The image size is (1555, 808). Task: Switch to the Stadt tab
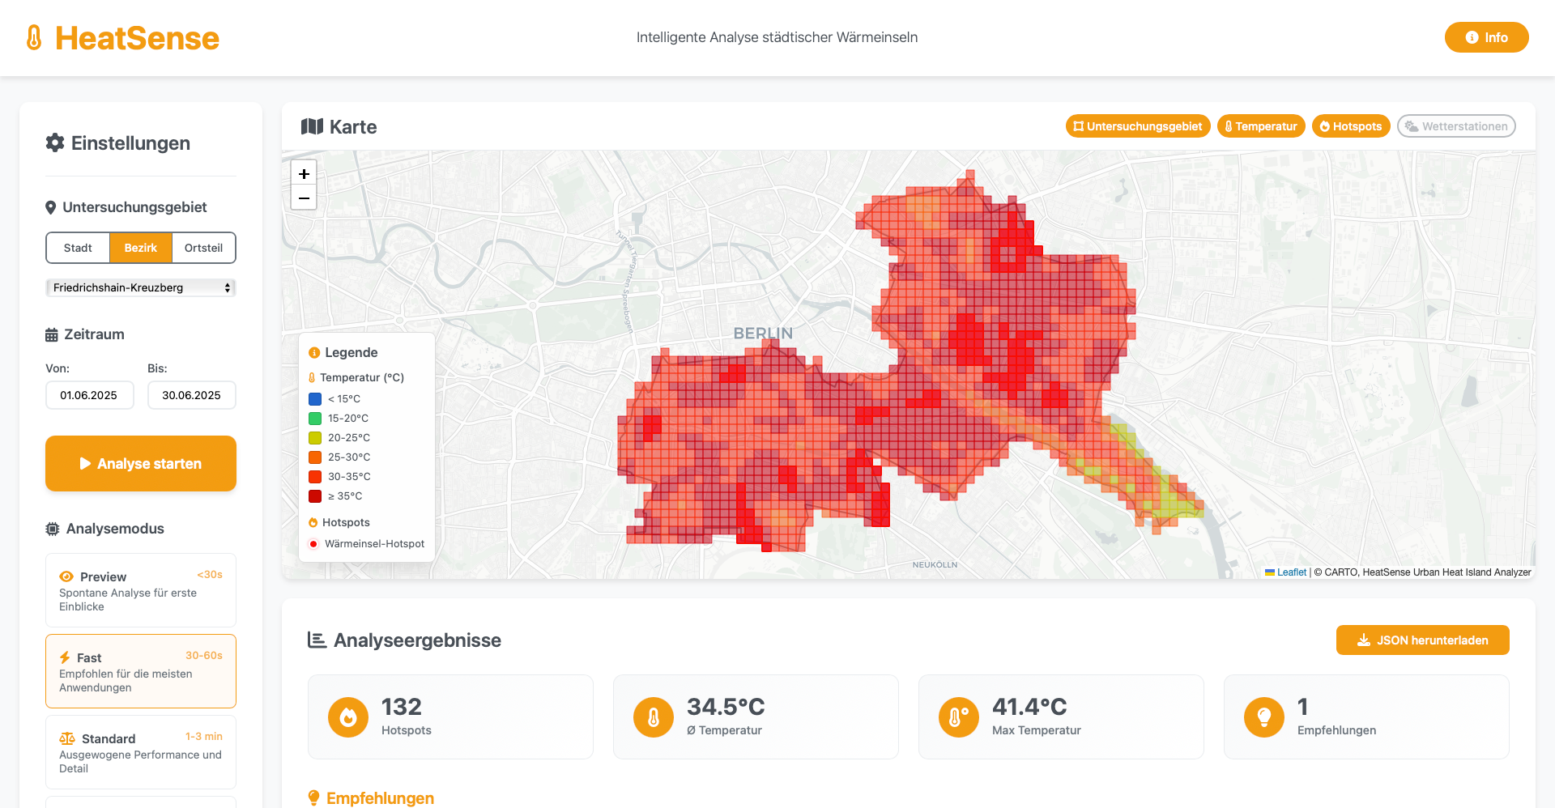coord(78,248)
